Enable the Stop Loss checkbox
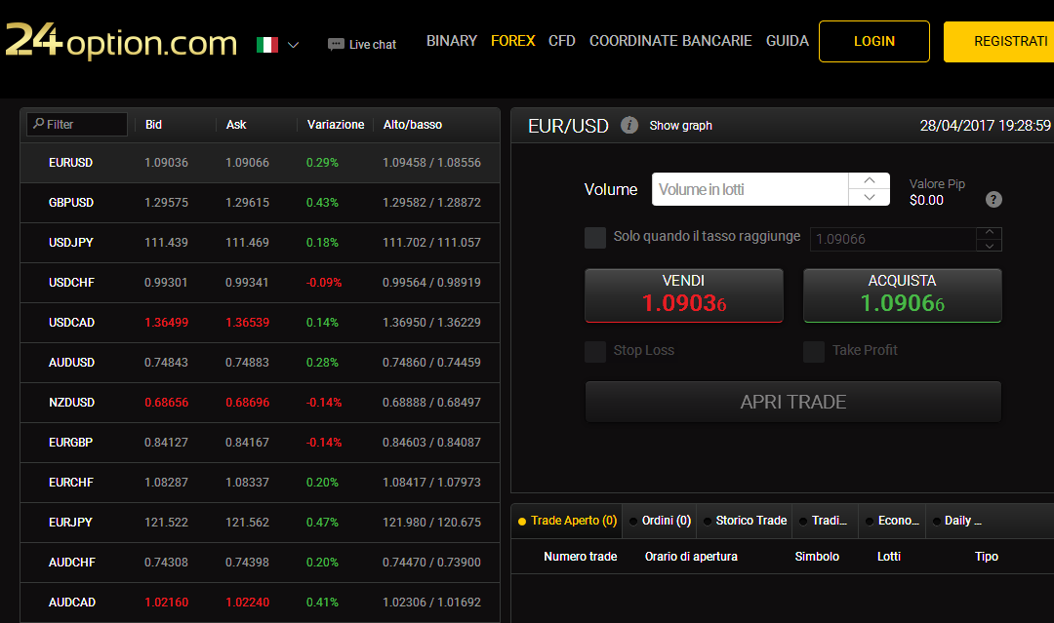 (595, 352)
